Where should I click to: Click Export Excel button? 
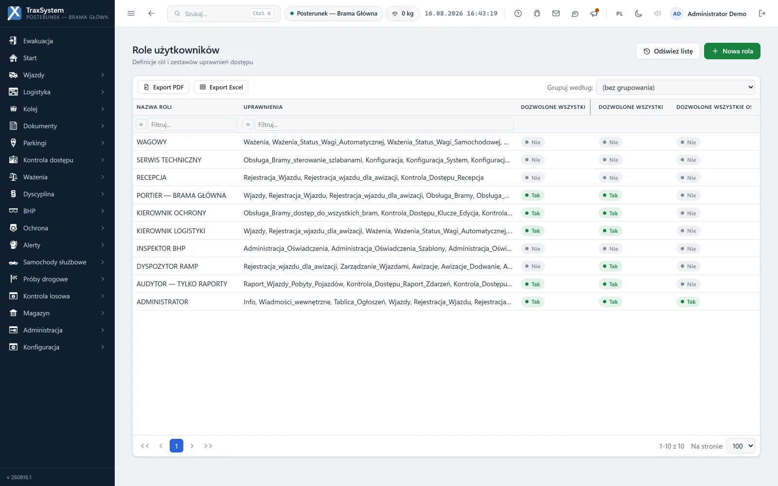(x=221, y=87)
